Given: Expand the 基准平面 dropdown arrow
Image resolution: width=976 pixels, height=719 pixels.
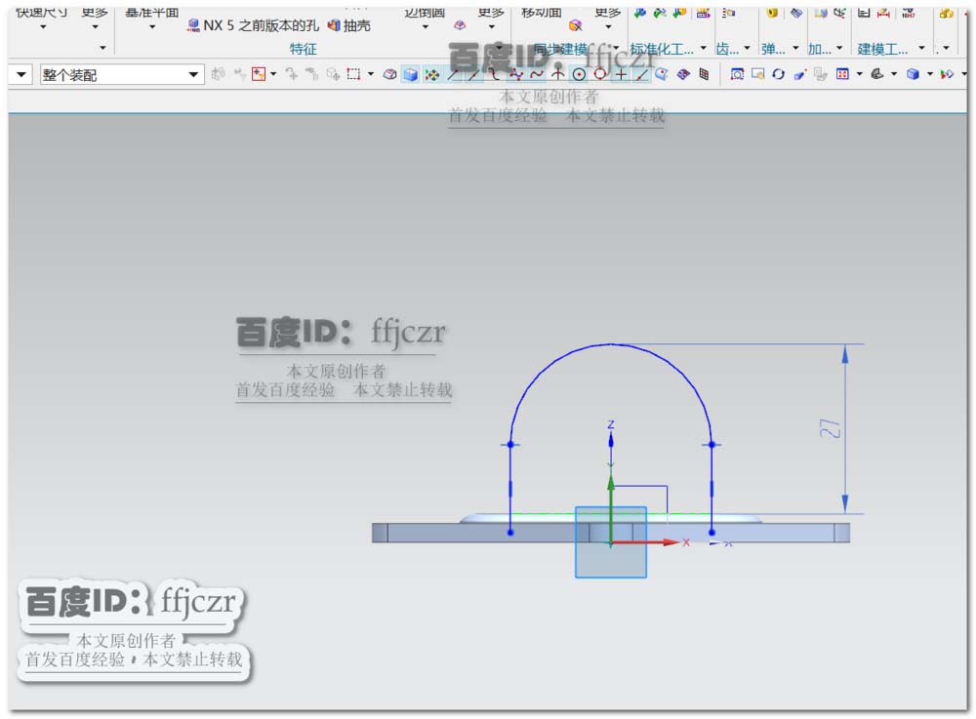Looking at the screenshot, I should coord(152,27).
